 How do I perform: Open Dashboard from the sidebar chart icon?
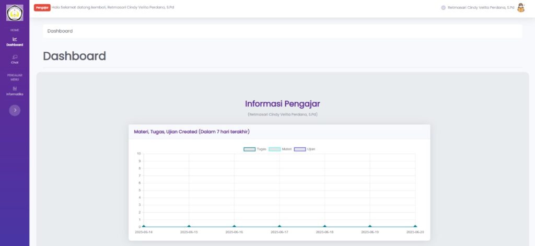[x=15, y=41]
